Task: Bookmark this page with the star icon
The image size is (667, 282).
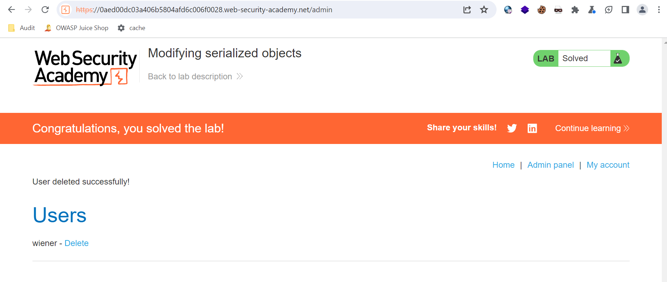Action: click(484, 10)
